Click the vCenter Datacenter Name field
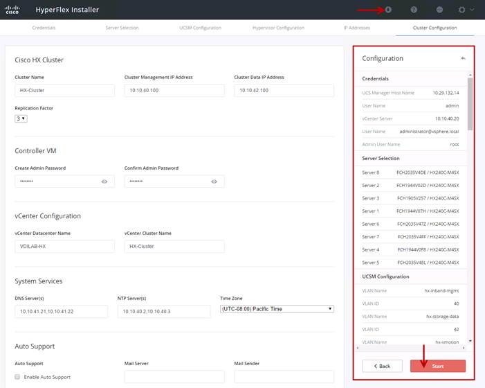 tap(64, 247)
